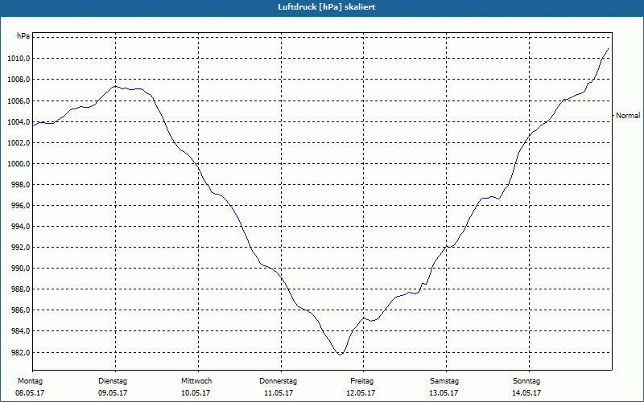Click the '998,0' axis value
The width and height of the screenshot is (644, 402).
[20, 185]
